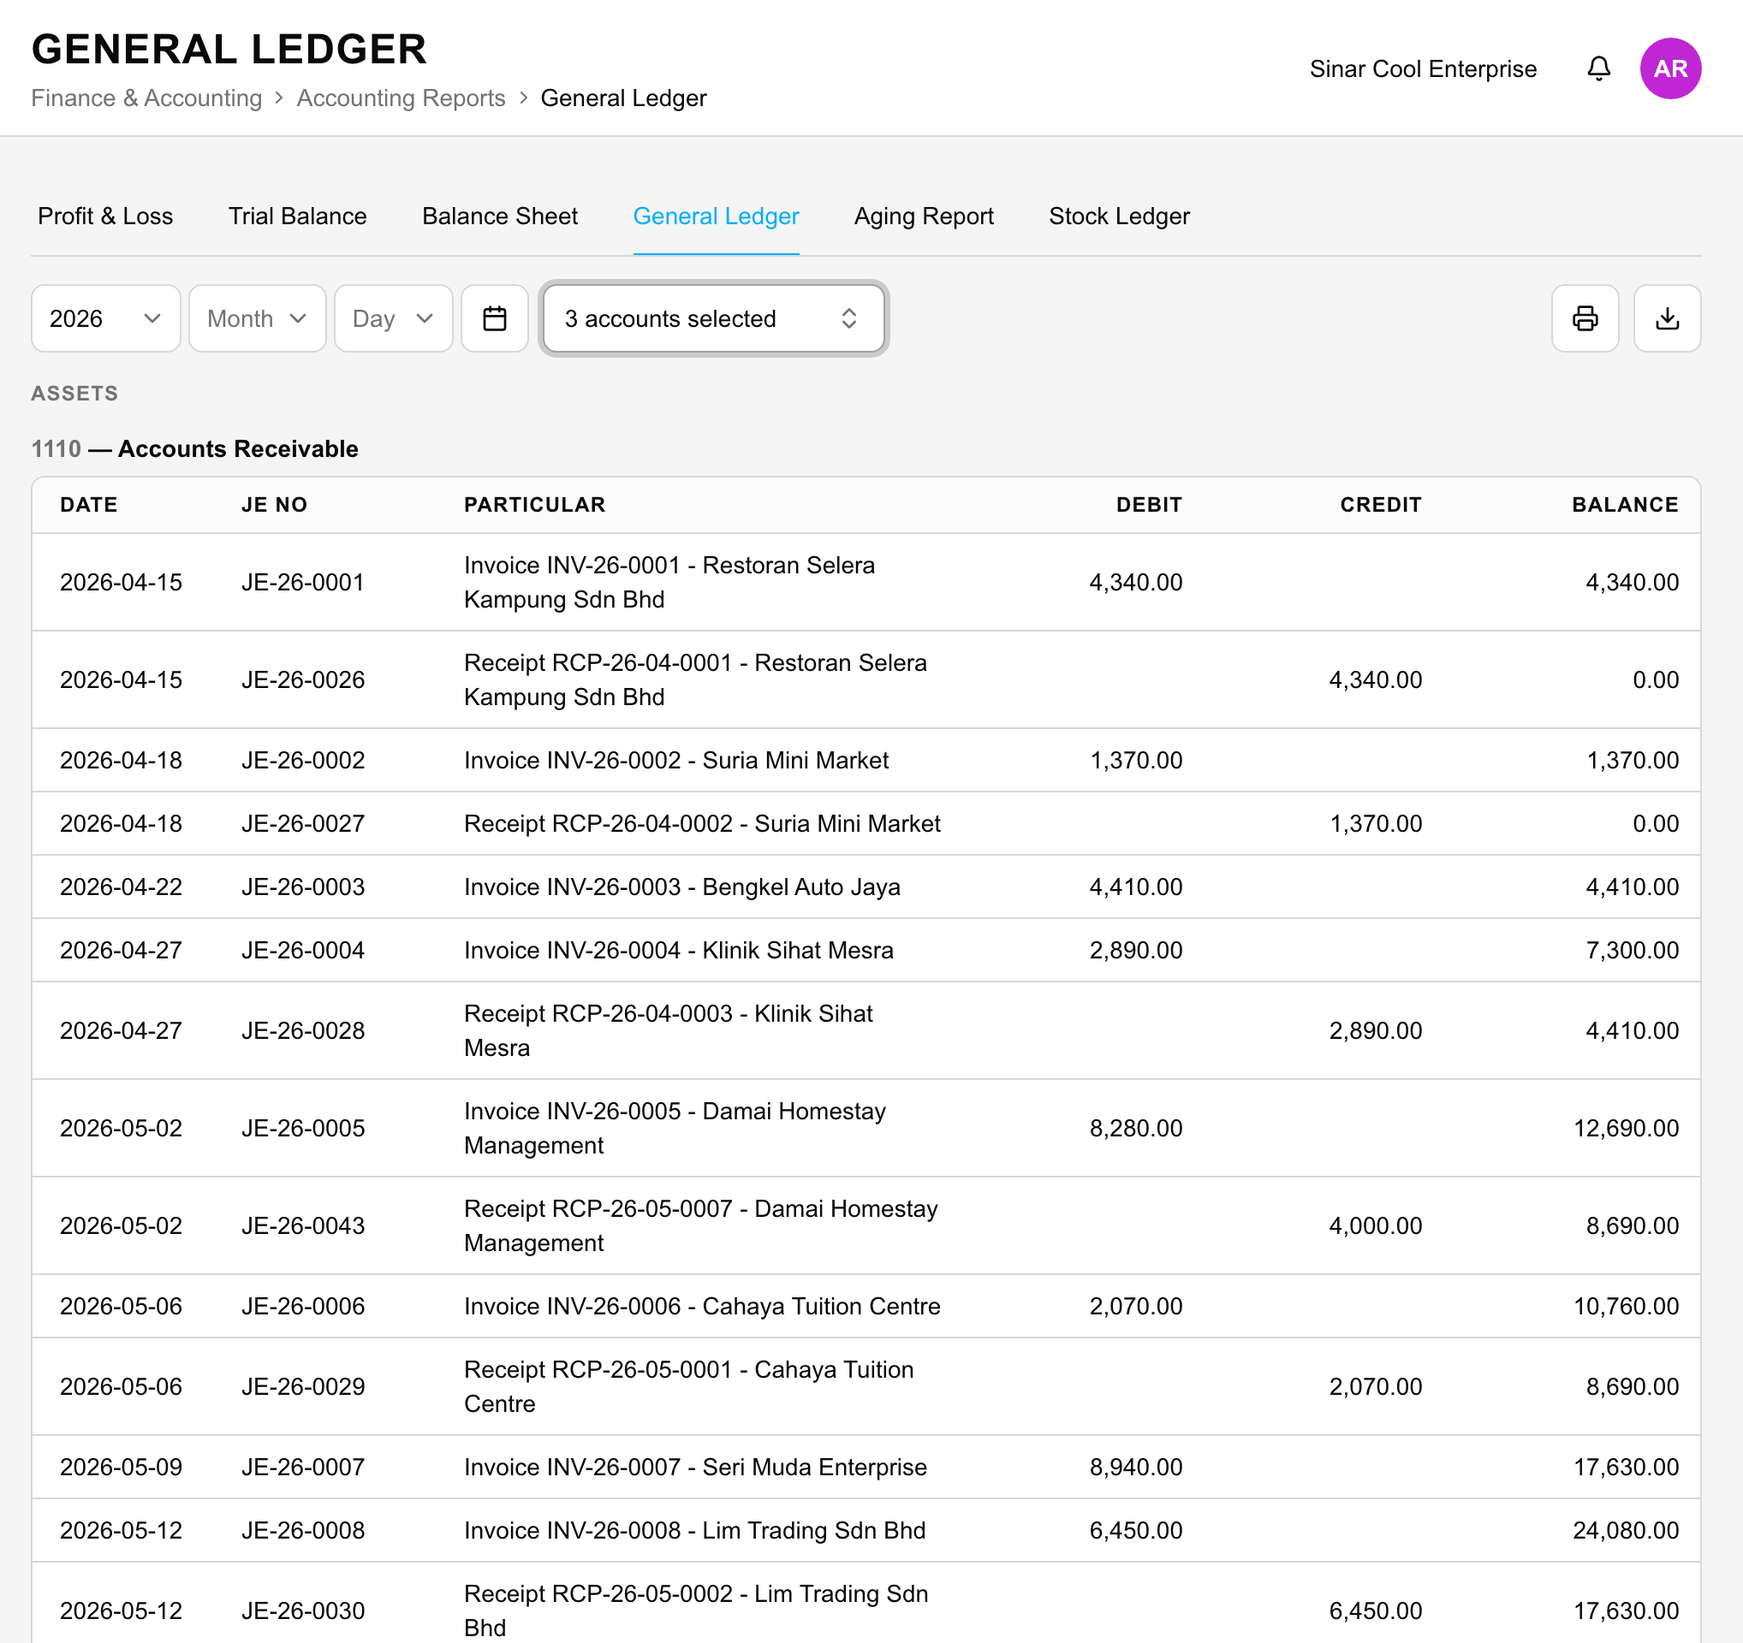Viewport: 1743px width, 1643px height.
Task: Click the ASSETS section label
Action: point(74,394)
